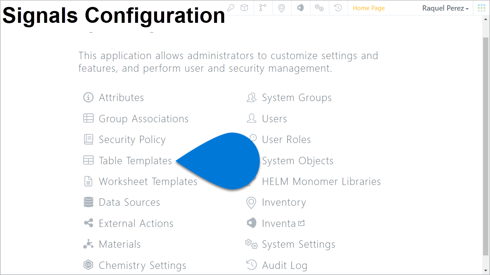Open the Table Templates settings

point(135,161)
